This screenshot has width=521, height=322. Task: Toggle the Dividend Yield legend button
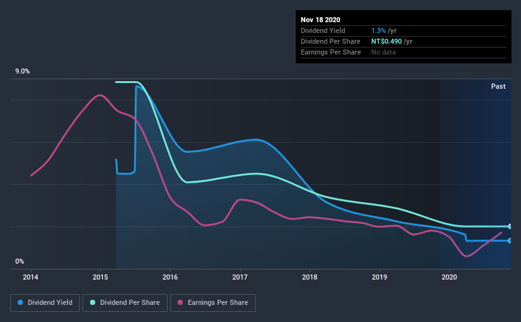pyautogui.click(x=45, y=303)
